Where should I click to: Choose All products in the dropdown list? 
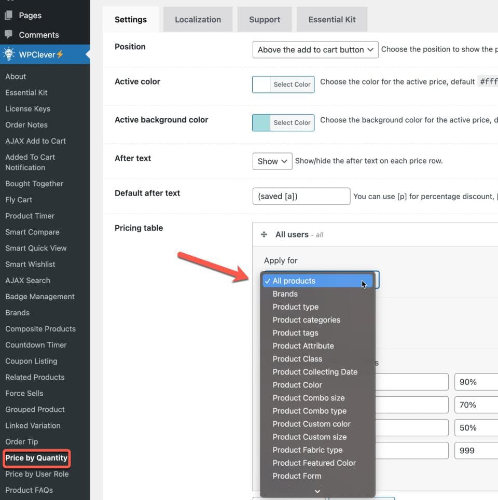point(317,281)
